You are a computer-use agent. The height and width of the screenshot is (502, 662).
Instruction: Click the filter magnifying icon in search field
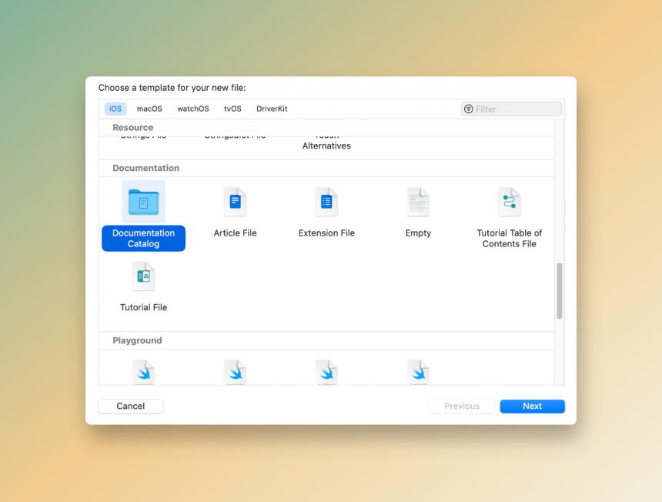[x=468, y=109]
